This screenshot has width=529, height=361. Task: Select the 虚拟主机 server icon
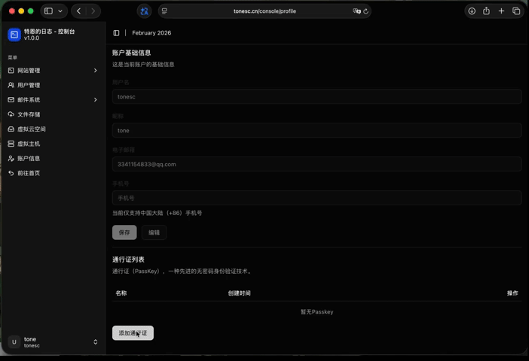pyautogui.click(x=11, y=144)
